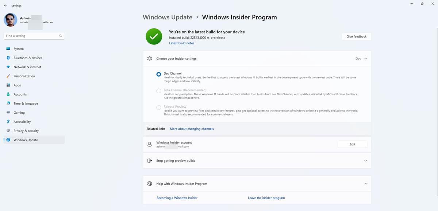Viewport: 438px width, 211px height.
Task: Expand the Stop getting preview builds section
Action: [365, 160]
